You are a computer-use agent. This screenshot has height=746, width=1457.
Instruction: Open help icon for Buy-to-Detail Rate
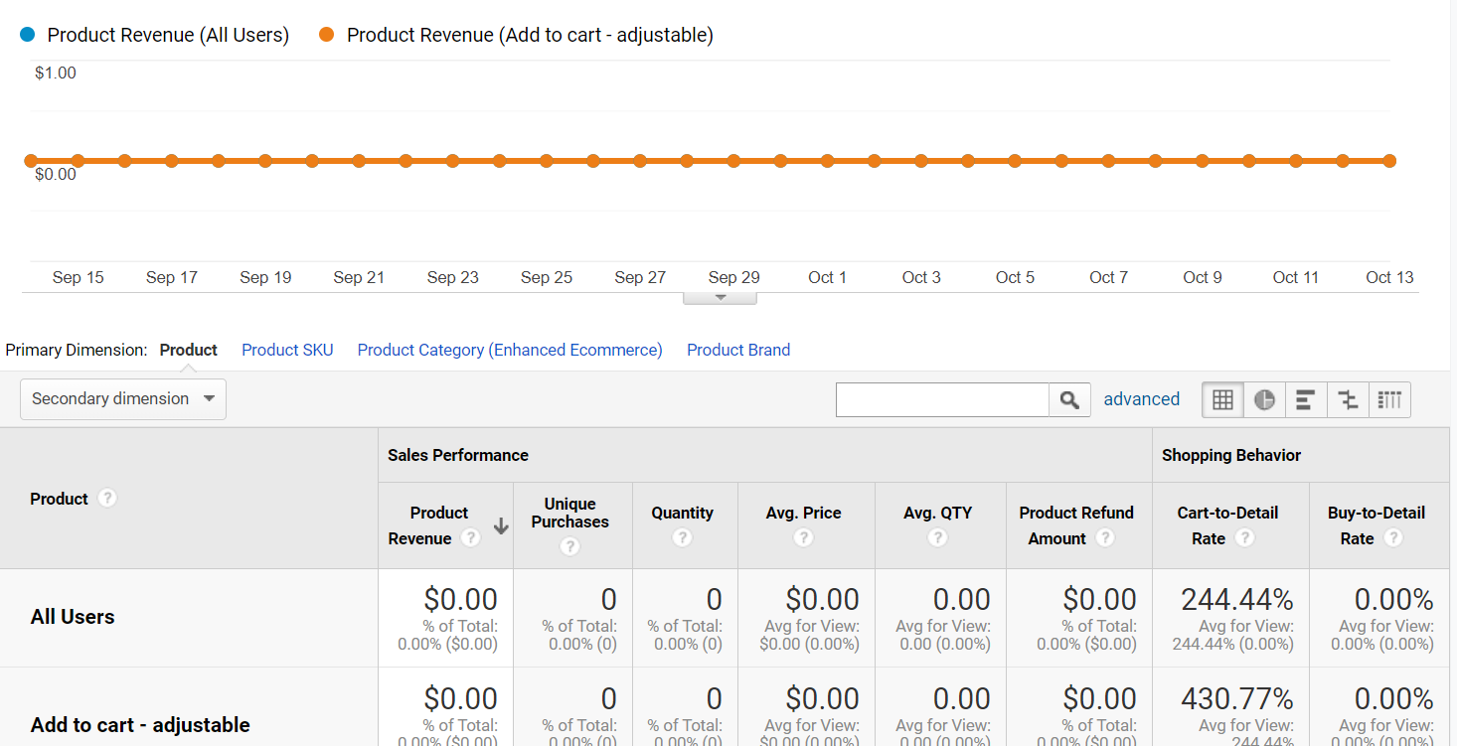pos(1393,537)
